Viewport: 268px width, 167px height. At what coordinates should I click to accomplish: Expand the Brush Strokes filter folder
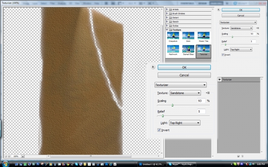(167, 13)
